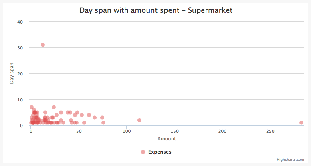Click the chart title about Supermarket
The image size is (311, 166).
tap(156, 10)
